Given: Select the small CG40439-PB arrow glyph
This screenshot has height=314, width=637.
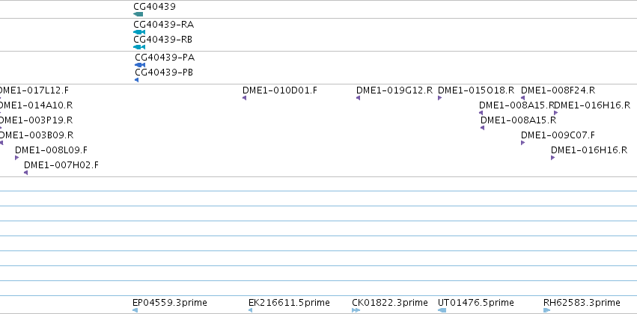Looking at the screenshot, I should 136,80.
